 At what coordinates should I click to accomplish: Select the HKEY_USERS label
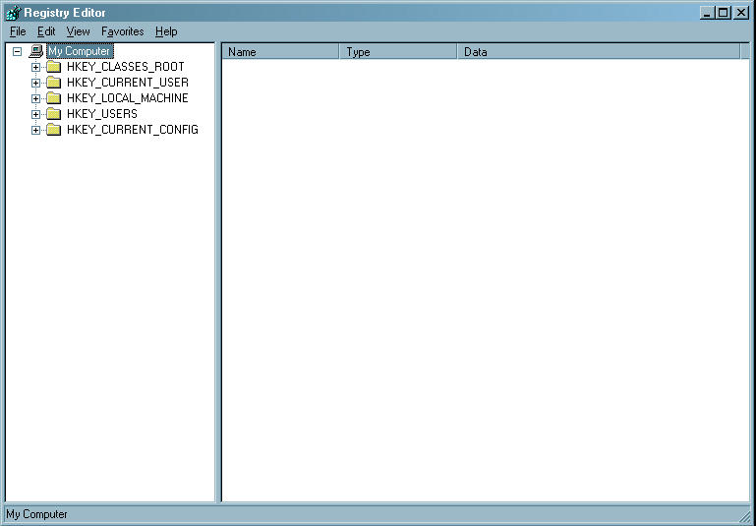[x=101, y=114]
